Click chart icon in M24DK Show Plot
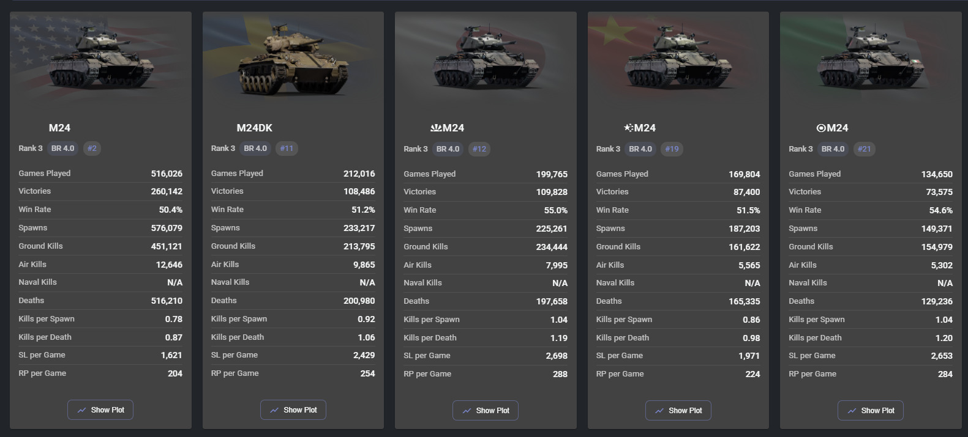Image resolution: width=968 pixels, height=437 pixels. 274,410
